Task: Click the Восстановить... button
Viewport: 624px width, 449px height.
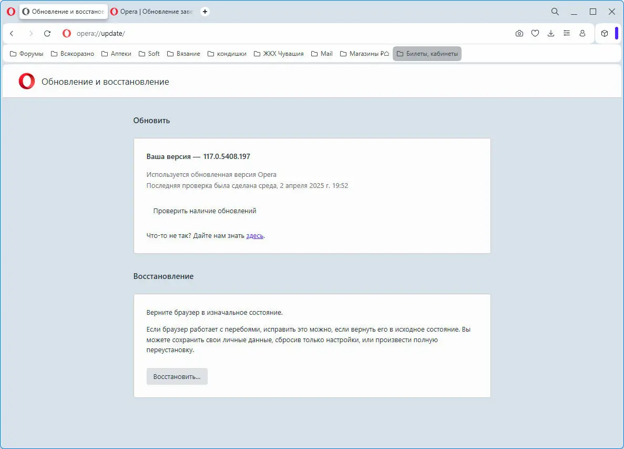Action: pos(177,376)
